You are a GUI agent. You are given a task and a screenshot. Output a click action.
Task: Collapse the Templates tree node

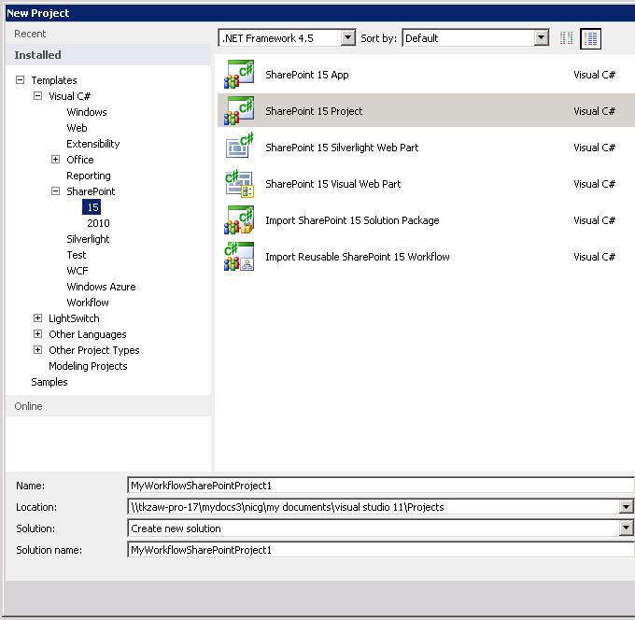click(x=20, y=79)
